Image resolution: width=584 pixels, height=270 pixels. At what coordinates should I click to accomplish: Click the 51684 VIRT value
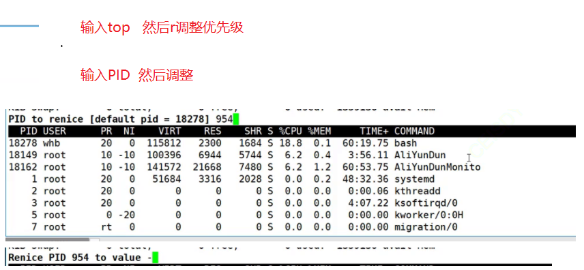point(167,179)
